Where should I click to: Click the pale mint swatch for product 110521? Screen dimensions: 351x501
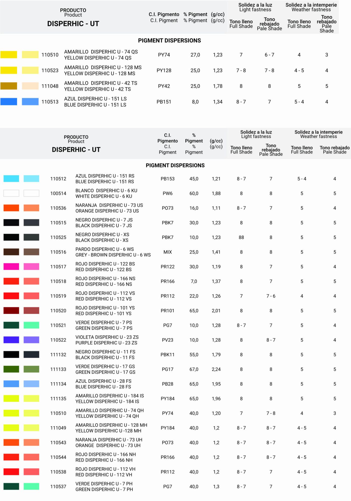point(31,325)
